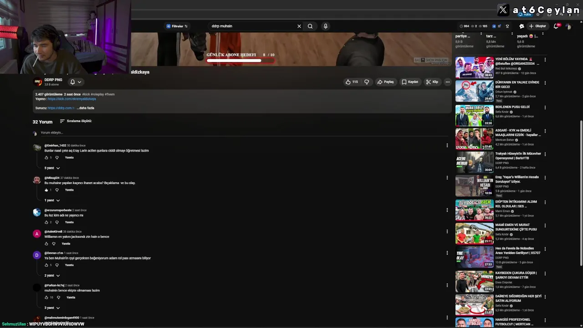Click the GÜNLÜK ABONE HEDEFİ progress bar
The width and height of the screenshot is (583, 328).
click(x=240, y=60)
